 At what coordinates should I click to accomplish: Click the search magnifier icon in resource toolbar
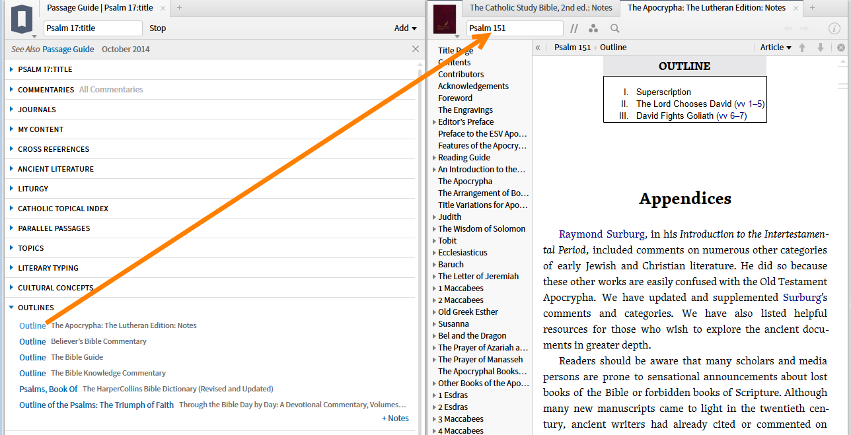click(615, 28)
